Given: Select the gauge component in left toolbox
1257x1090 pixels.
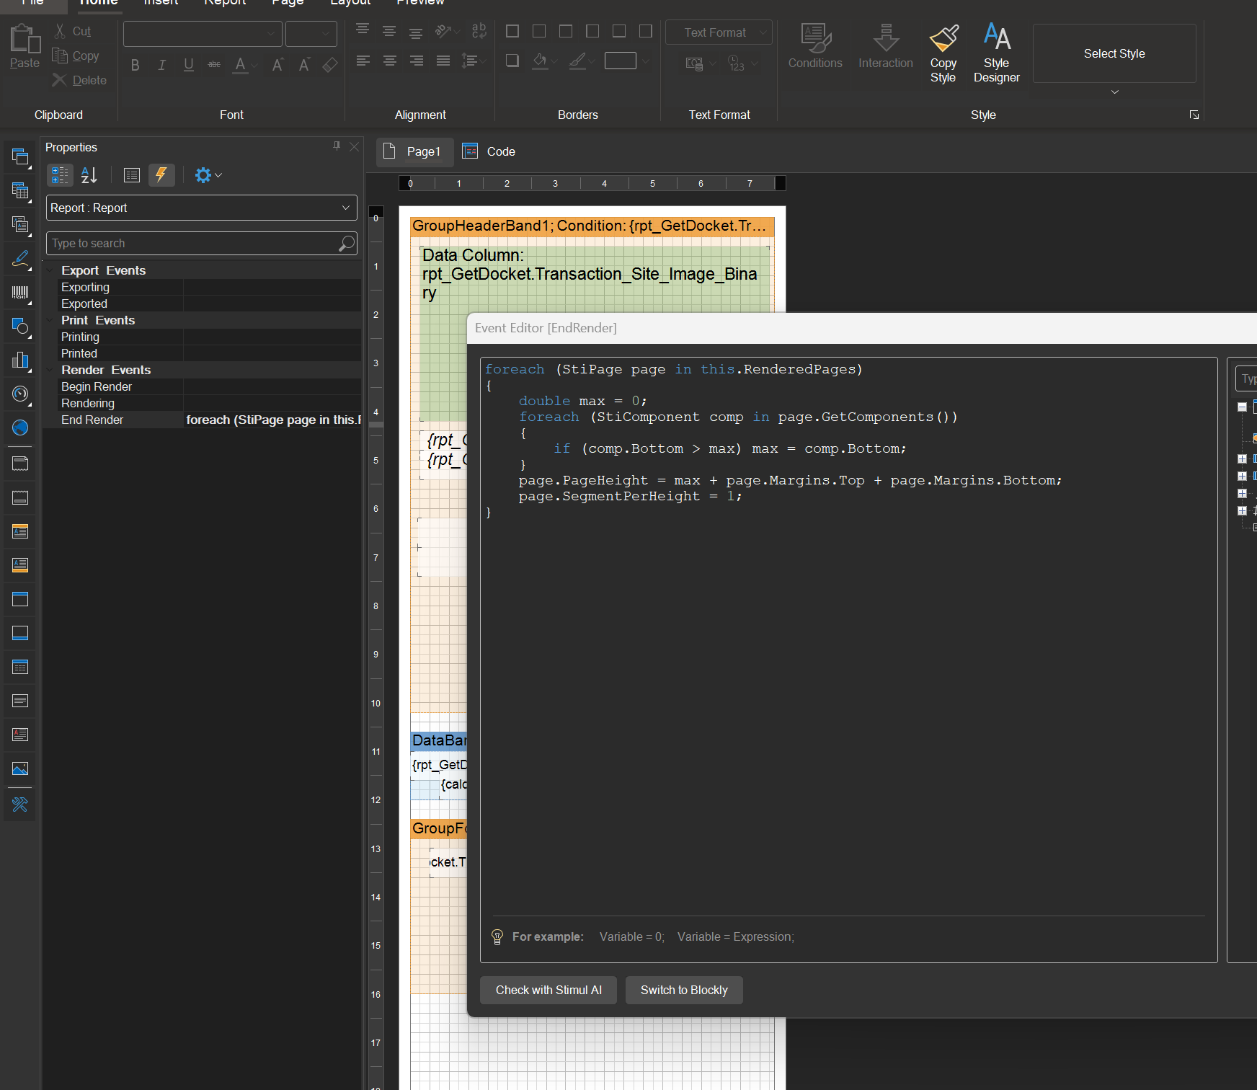Looking at the screenshot, I should coord(20,394).
